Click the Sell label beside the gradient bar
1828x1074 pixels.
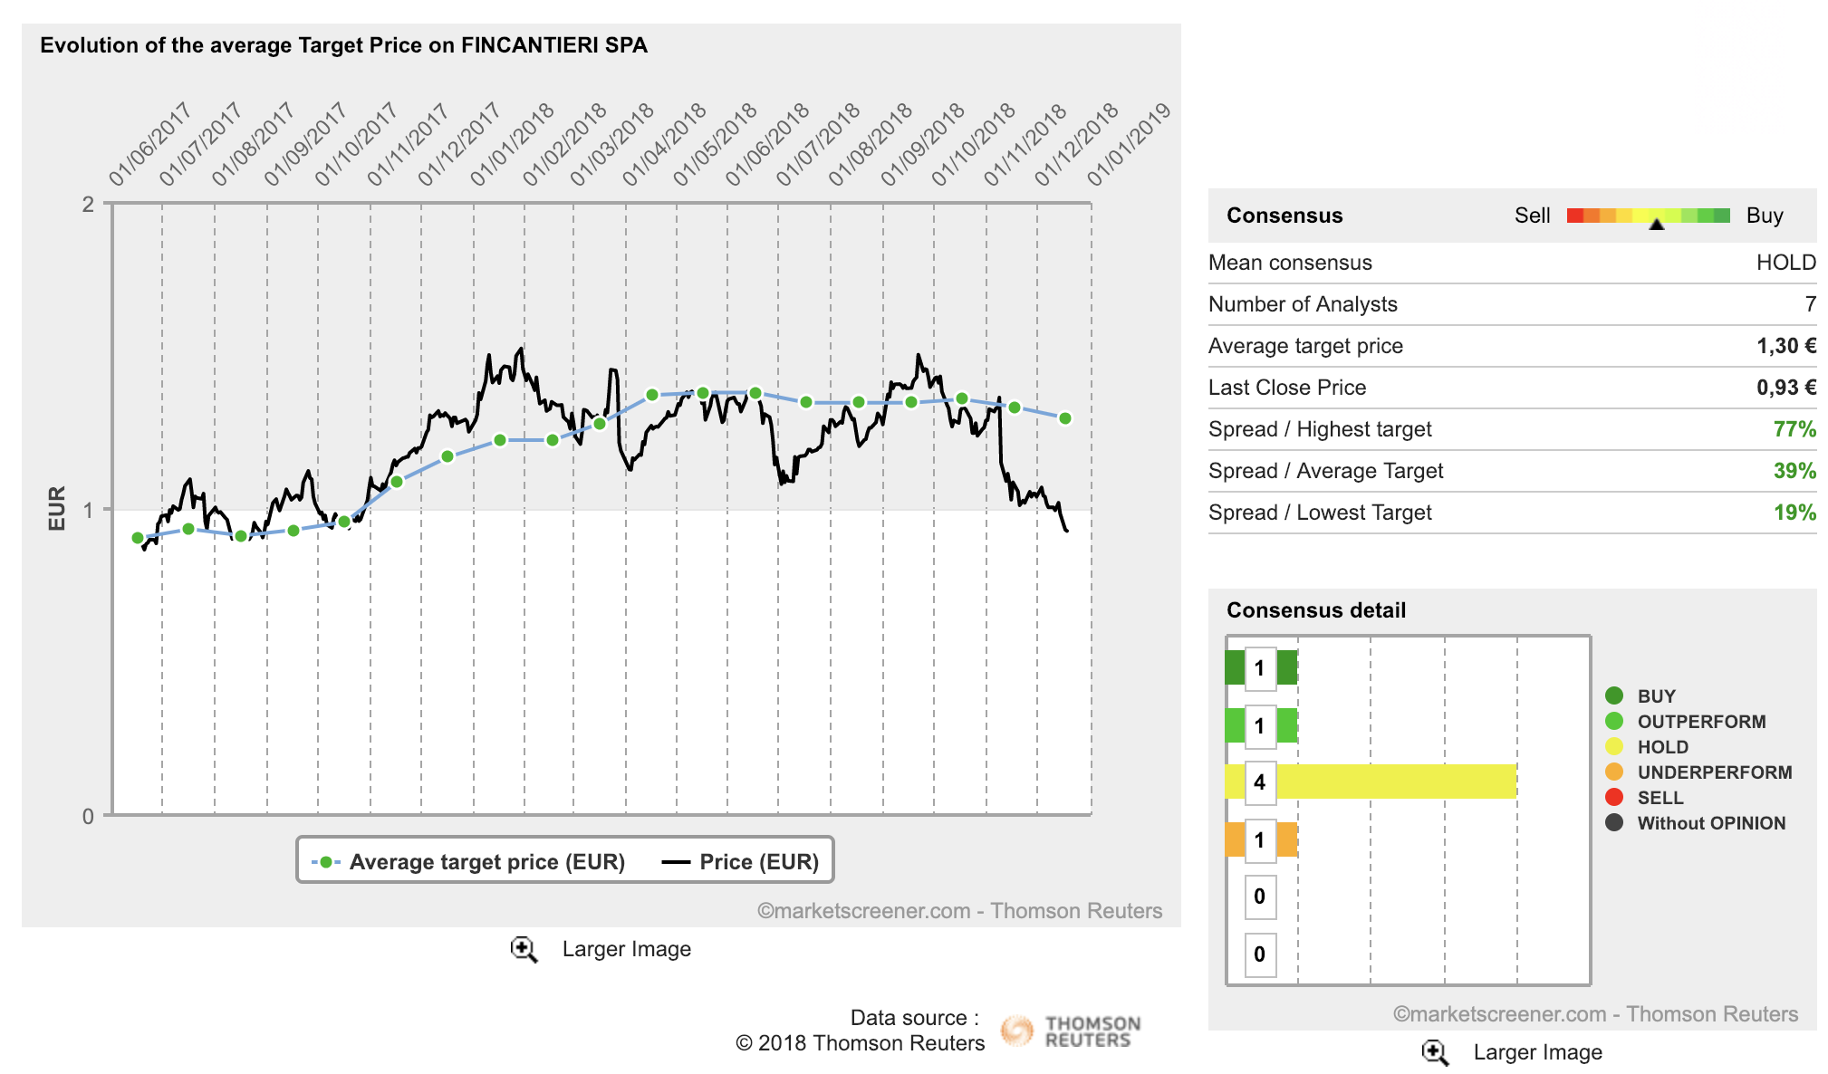pyautogui.click(x=1533, y=216)
